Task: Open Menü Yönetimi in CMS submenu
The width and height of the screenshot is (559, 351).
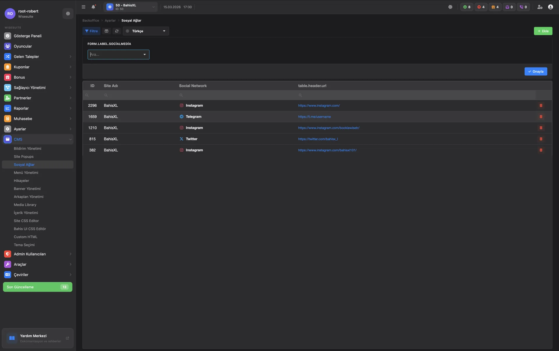Action: coord(26,173)
